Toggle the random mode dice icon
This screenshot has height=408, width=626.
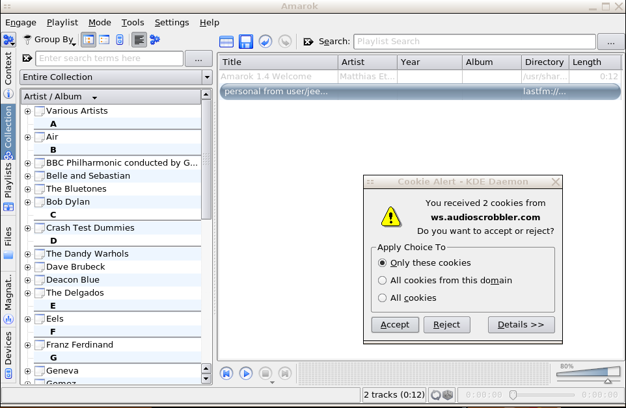(x=448, y=394)
